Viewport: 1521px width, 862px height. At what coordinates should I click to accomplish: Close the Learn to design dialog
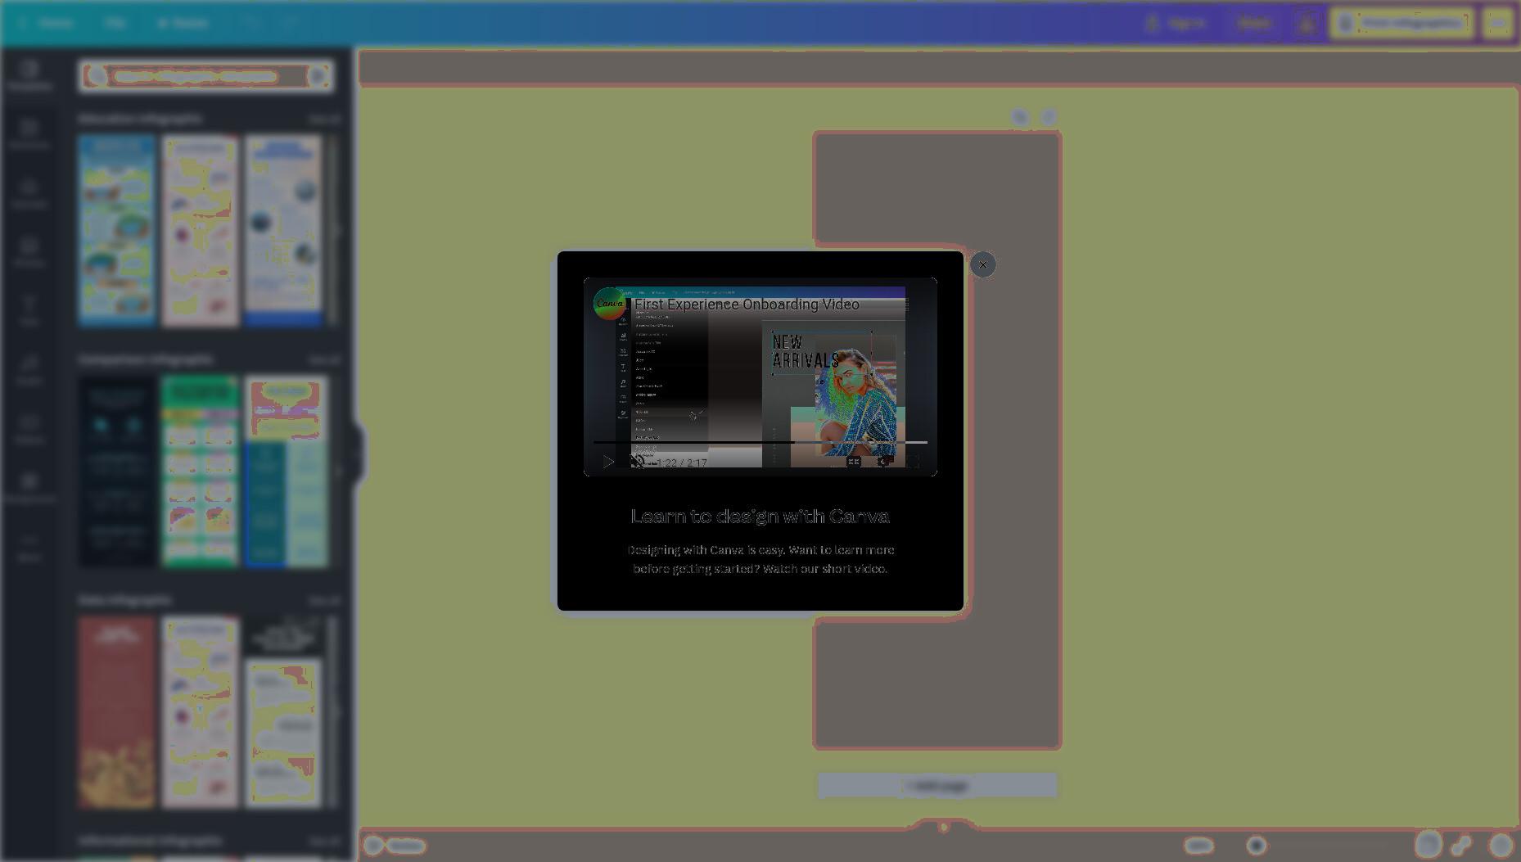[x=982, y=264]
